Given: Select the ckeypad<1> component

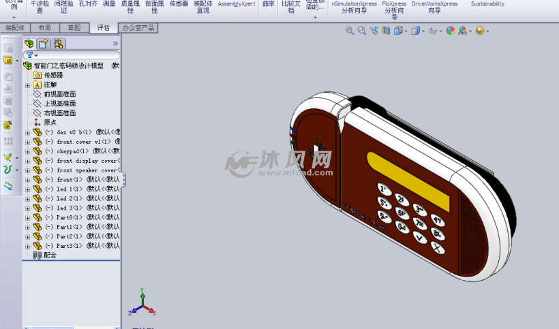Looking at the screenshot, I should pyautogui.click(x=76, y=151).
